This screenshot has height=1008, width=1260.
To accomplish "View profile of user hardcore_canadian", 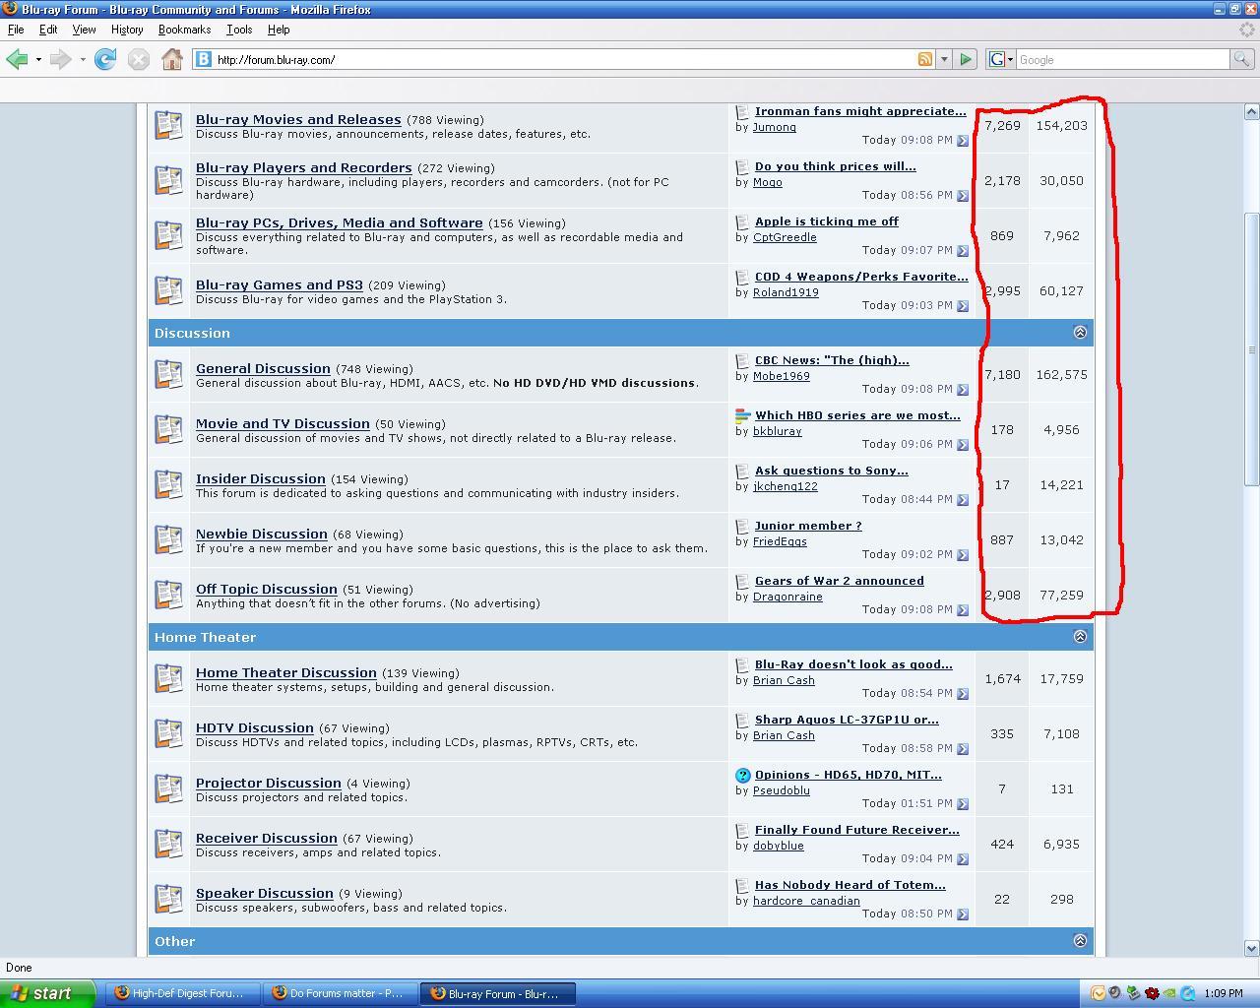I will coord(806,901).
